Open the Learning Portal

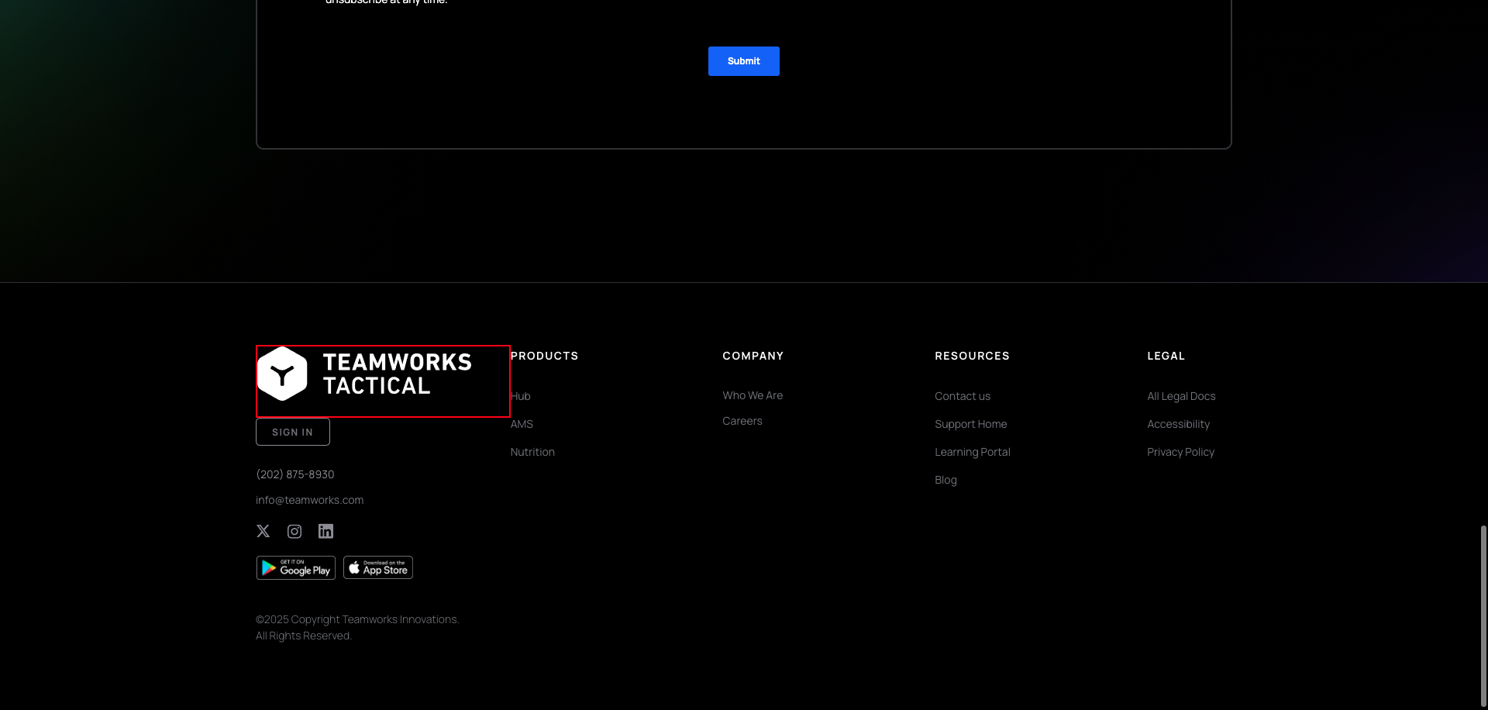973,452
